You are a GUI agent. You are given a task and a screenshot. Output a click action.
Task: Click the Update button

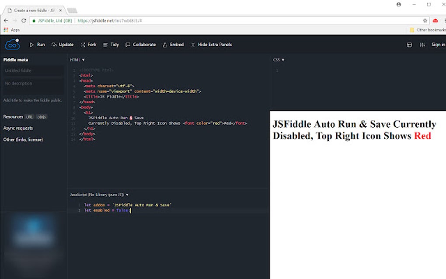63,45
